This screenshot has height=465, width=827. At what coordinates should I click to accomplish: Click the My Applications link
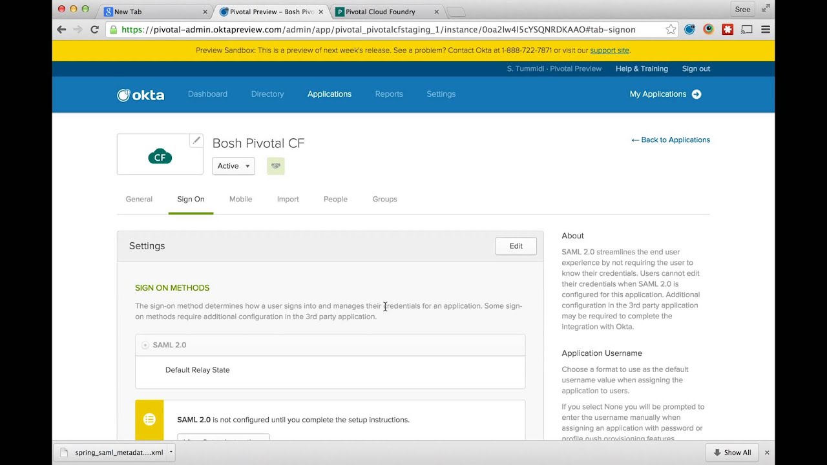pyautogui.click(x=658, y=94)
